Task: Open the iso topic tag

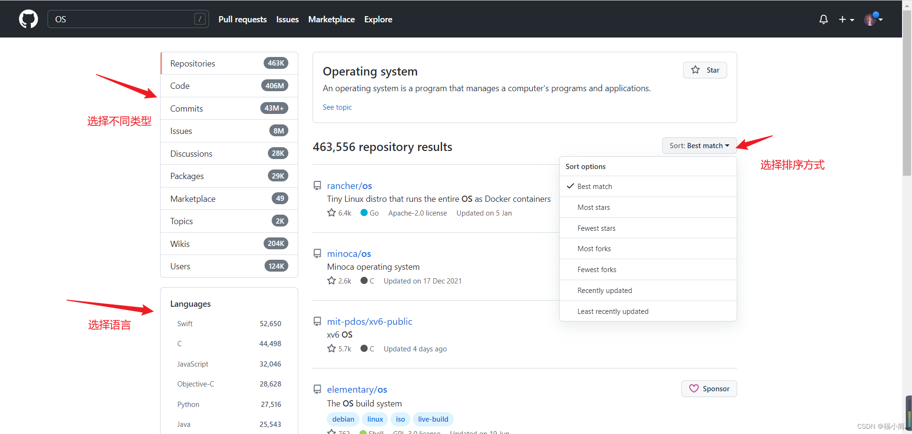Action: coord(400,419)
